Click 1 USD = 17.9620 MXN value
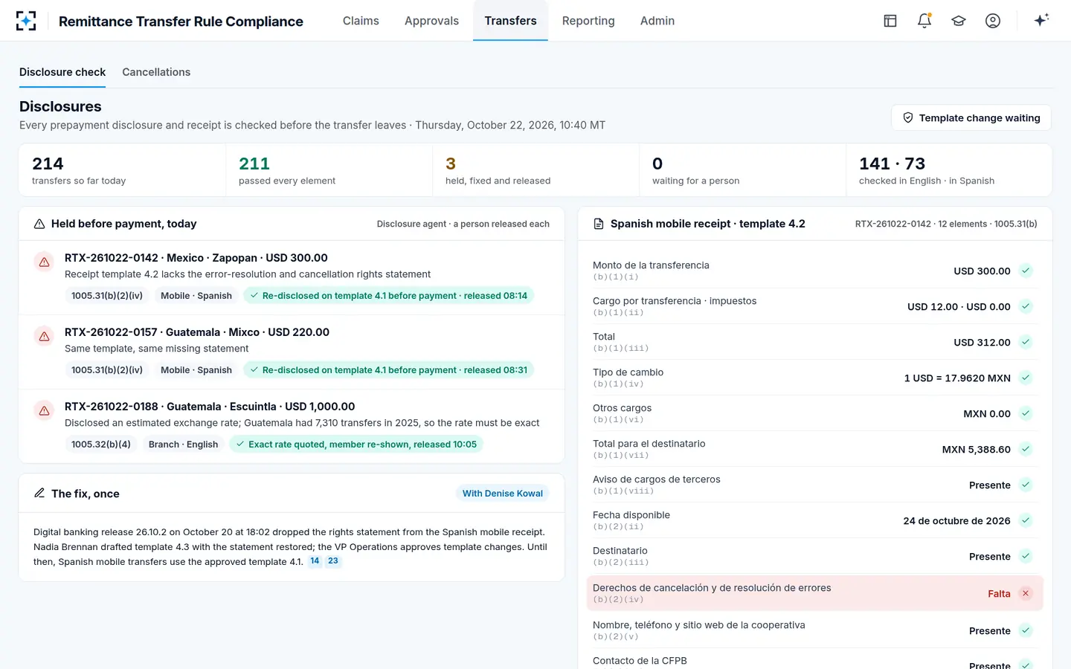1071x669 pixels. point(957,378)
